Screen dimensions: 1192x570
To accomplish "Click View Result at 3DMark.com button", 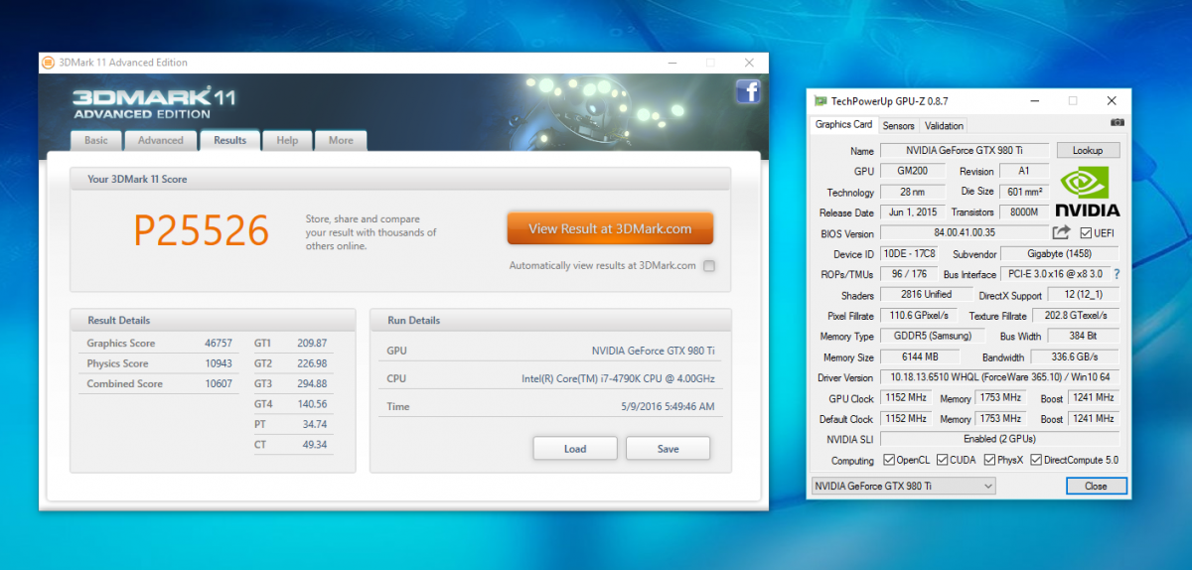I will click(610, 228).
